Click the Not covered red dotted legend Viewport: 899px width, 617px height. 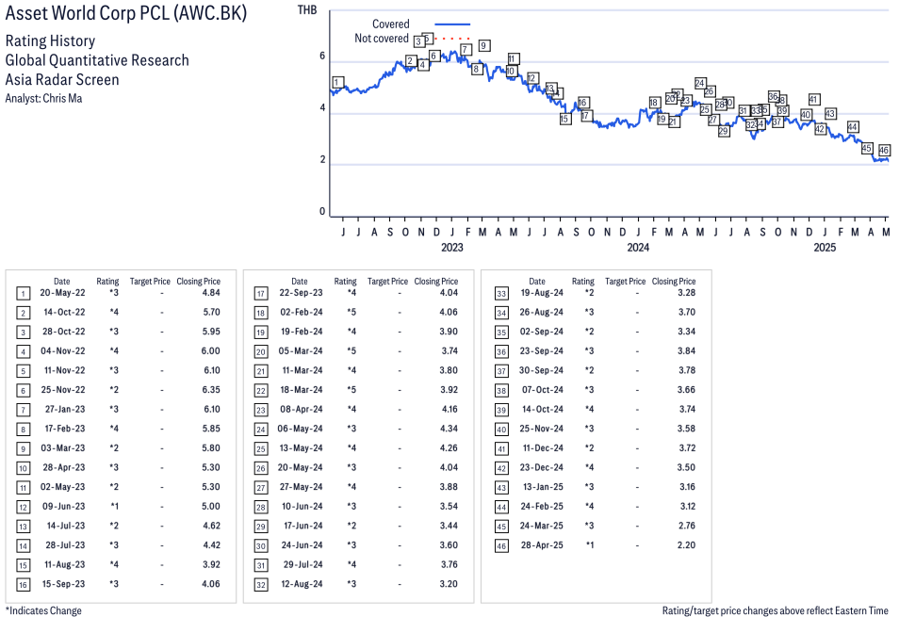[x=452, y=39]
